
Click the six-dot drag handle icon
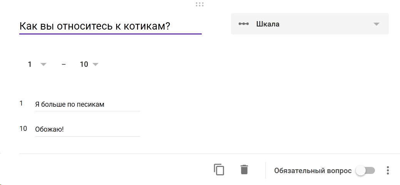(200, 4)
